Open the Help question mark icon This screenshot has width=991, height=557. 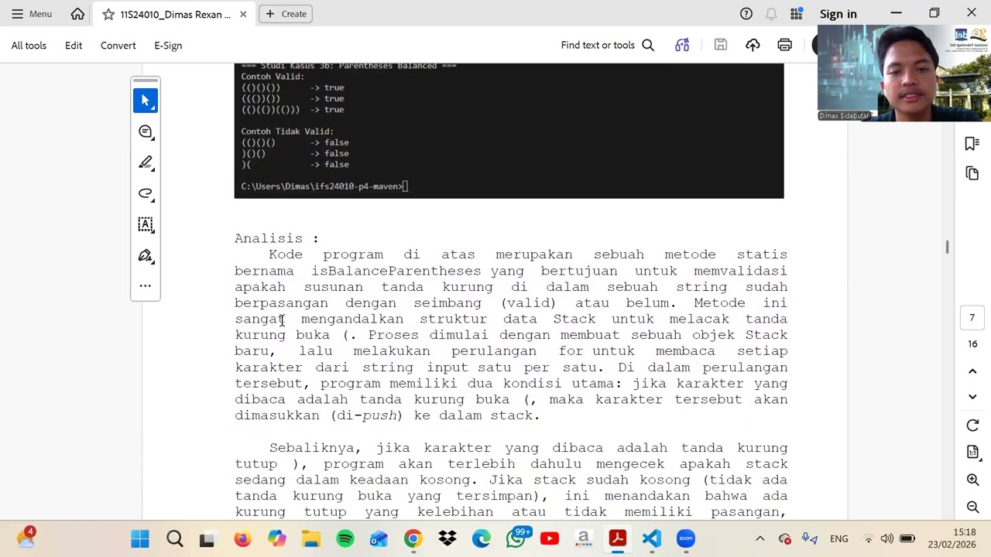coord(746,14)
